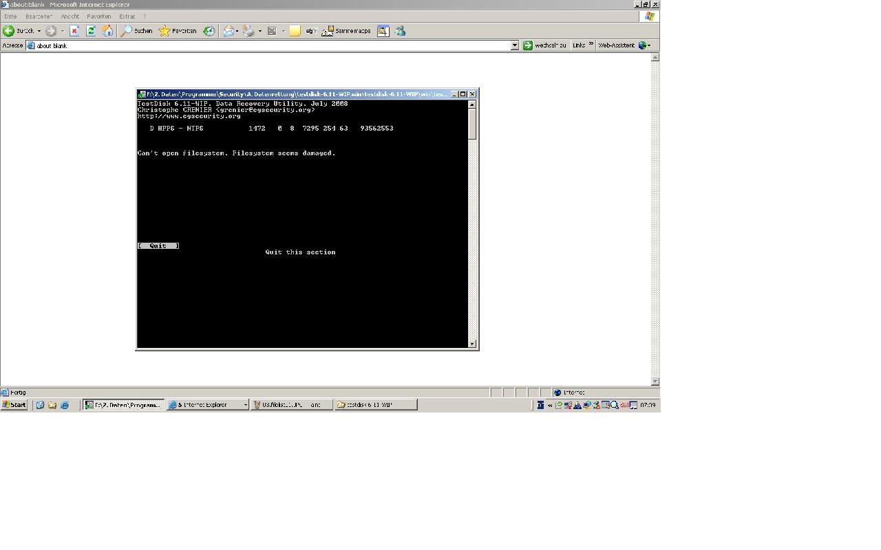Click the Show Desktop quick launch icon

click(x=40, y=405)
